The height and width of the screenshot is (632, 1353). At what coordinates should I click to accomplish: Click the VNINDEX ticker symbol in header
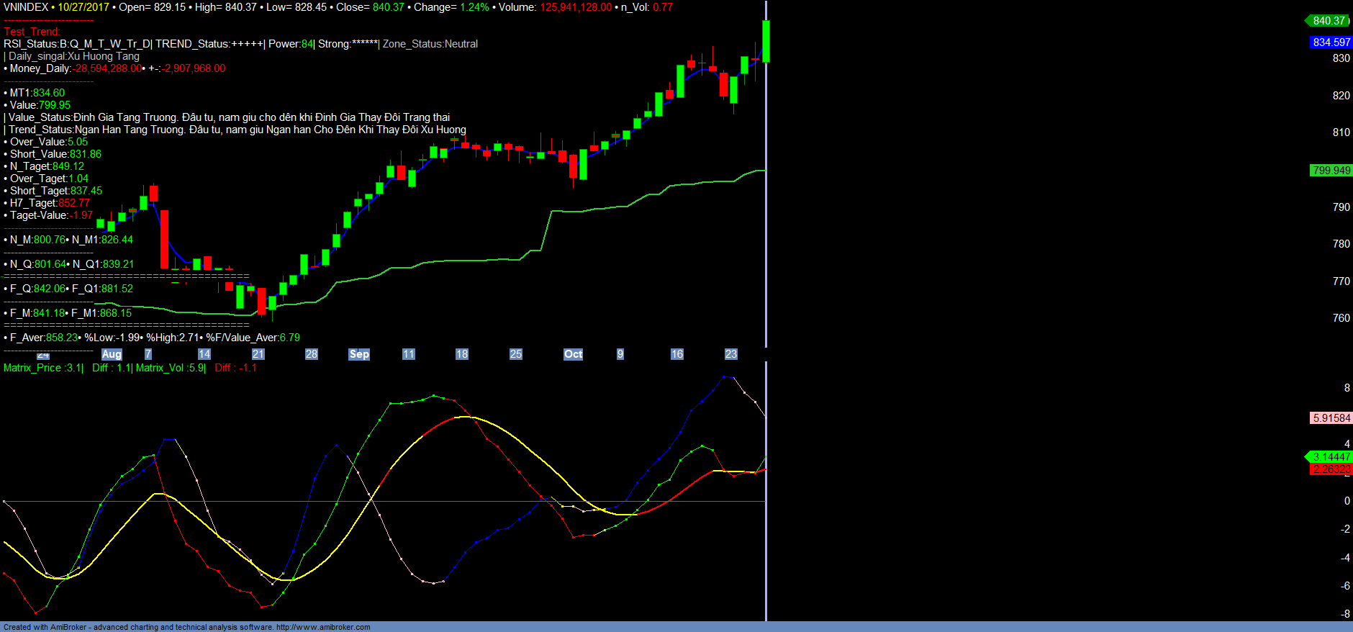point(26,7)
